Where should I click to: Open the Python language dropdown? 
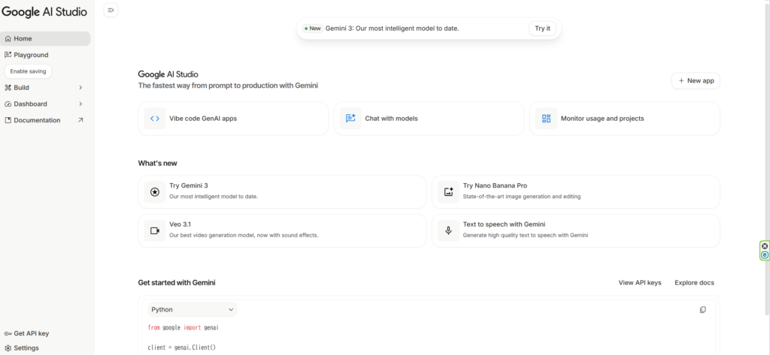(x=192, y=309)
